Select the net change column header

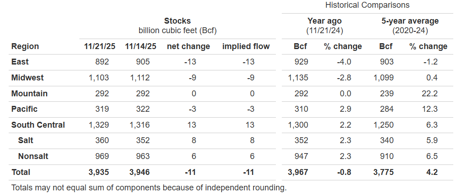[188, 46]
